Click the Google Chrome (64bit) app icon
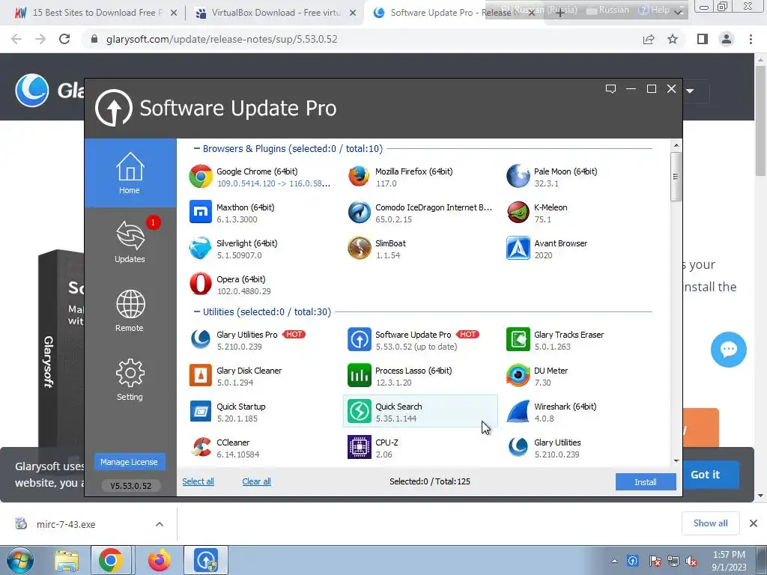767x575 pixels. point(201,177)
